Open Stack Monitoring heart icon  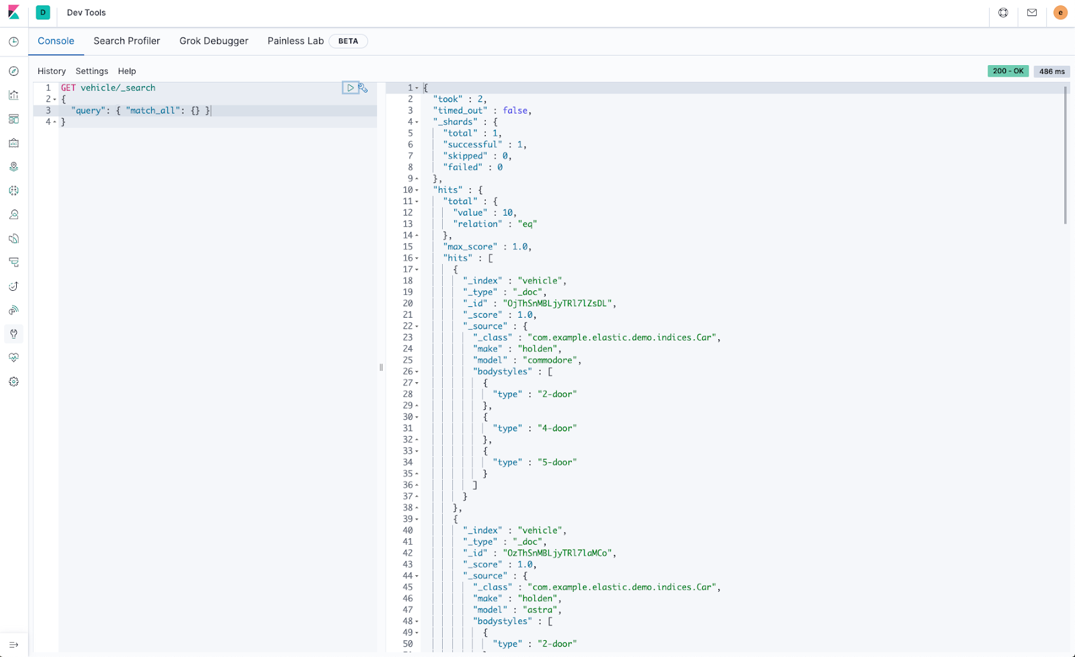(13, 357)
